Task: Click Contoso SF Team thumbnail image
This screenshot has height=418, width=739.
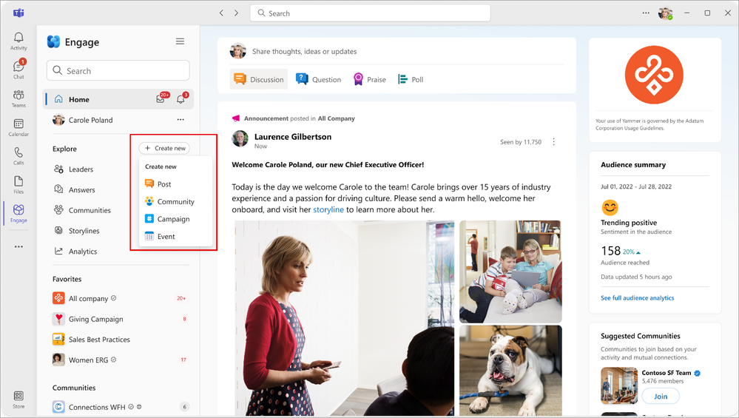Action: point(619,385)
